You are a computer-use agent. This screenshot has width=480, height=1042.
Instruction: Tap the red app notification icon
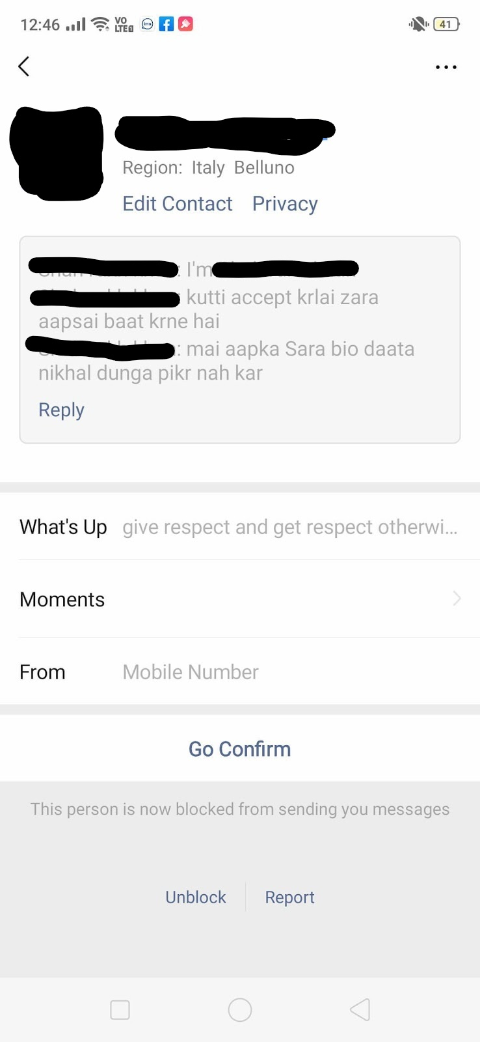(x=185, y=25)
